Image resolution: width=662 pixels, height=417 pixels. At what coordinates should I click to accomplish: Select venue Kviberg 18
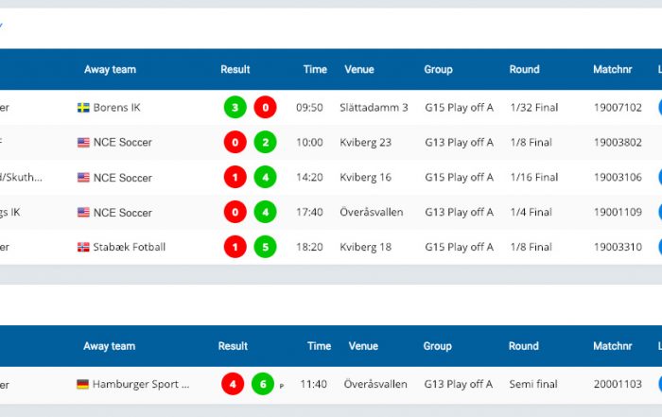366,247
